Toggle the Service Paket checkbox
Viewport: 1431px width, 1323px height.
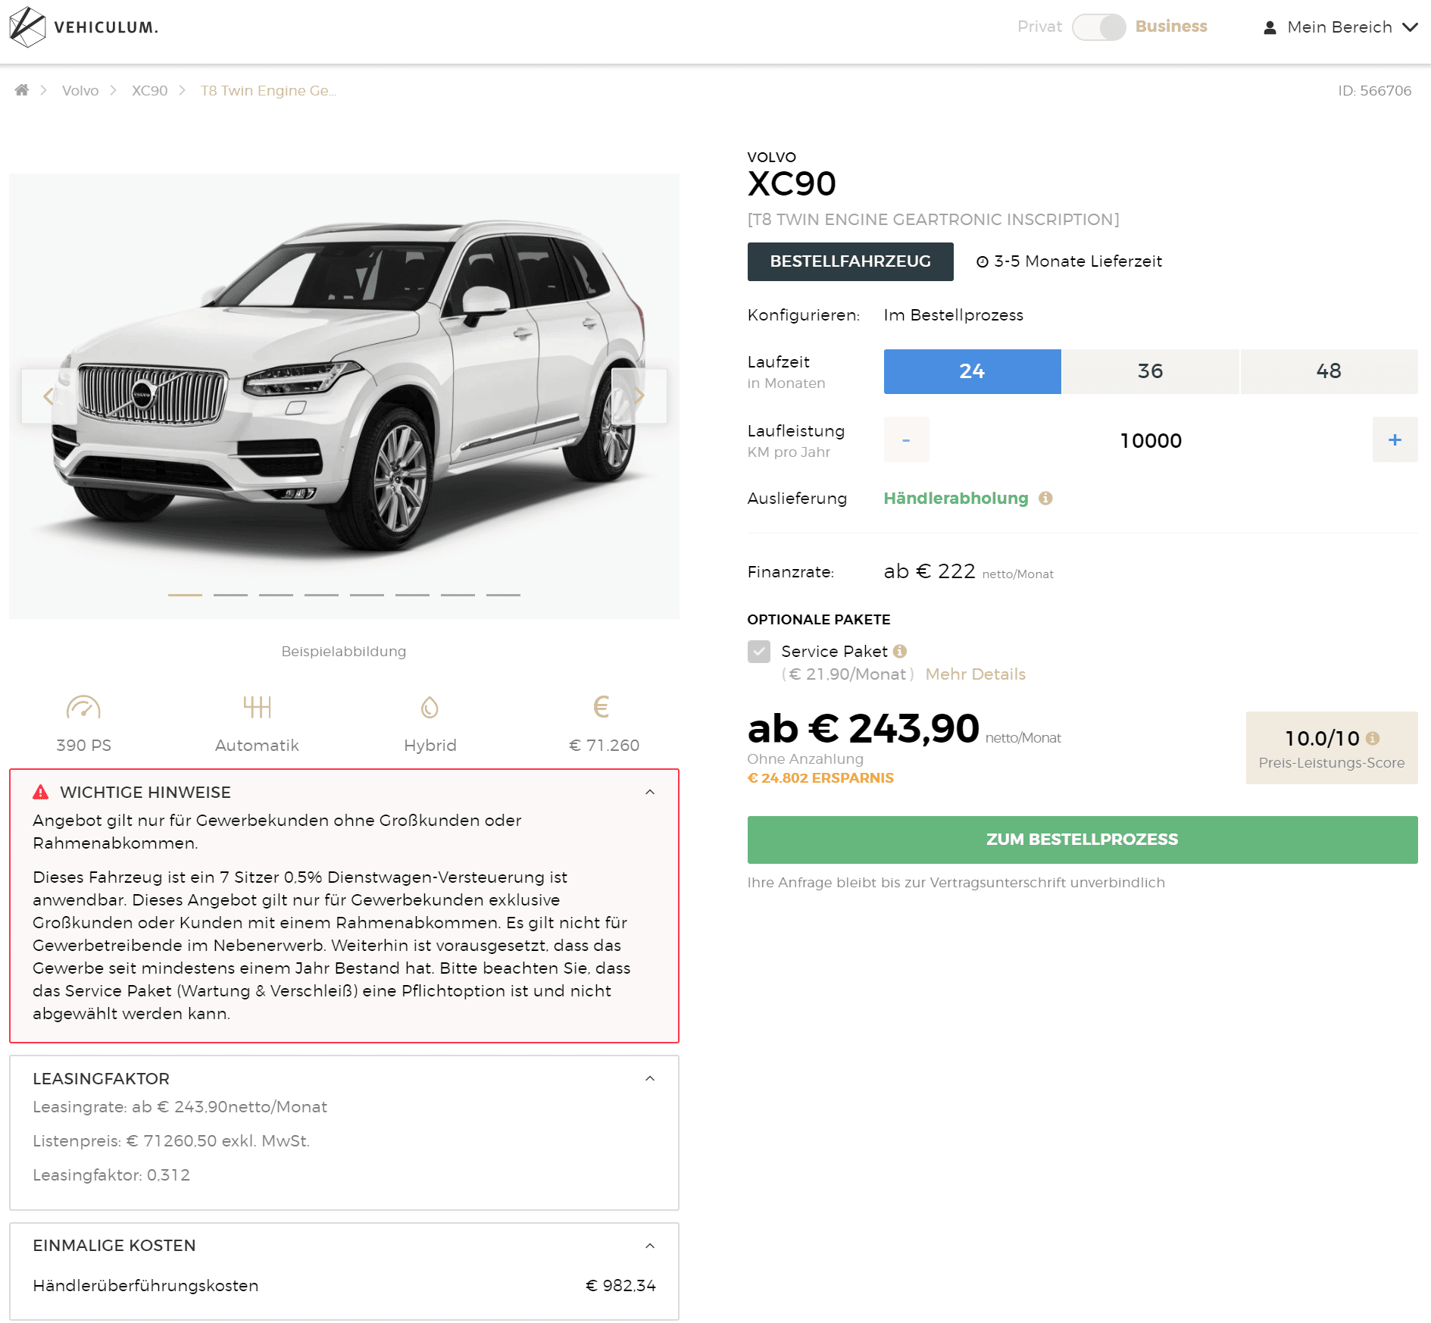coord(759,652)
